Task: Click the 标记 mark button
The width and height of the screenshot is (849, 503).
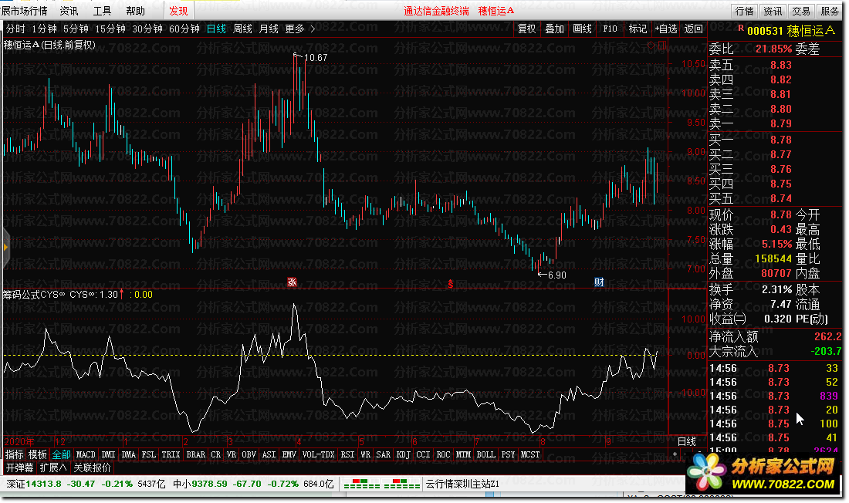Action: (638, 29)
